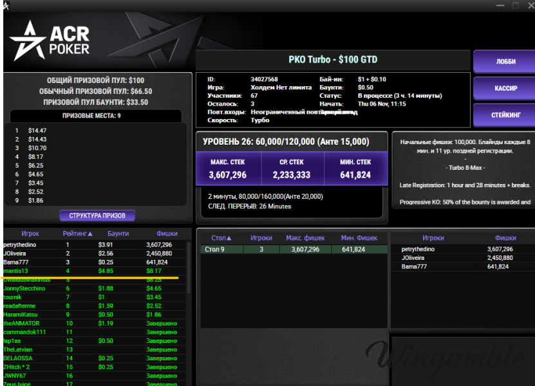Screen dimensions: 535x386
Task: Click the Стейкинг button
Action: pyautogui.click(x=505, y=116)
